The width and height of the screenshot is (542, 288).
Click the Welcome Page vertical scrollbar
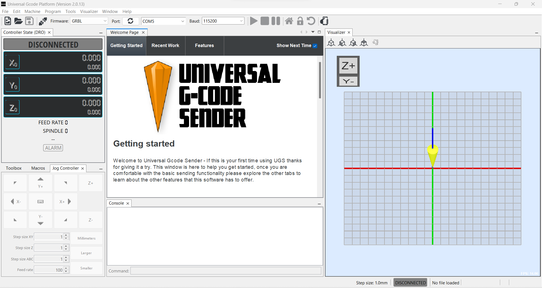tap(320, 80)
